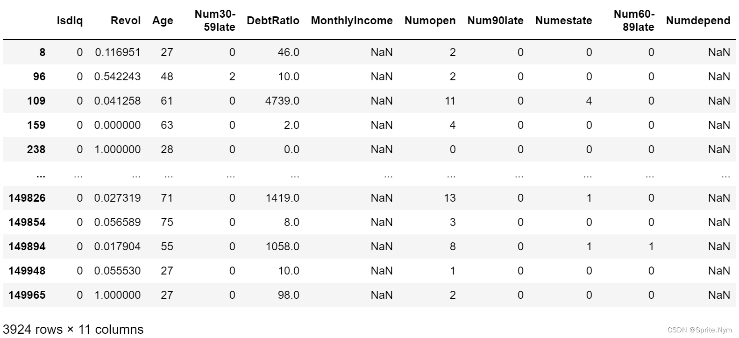Click Num30-59late value 2 in row 96
This screenshot has width=739, height=338.
232,77
